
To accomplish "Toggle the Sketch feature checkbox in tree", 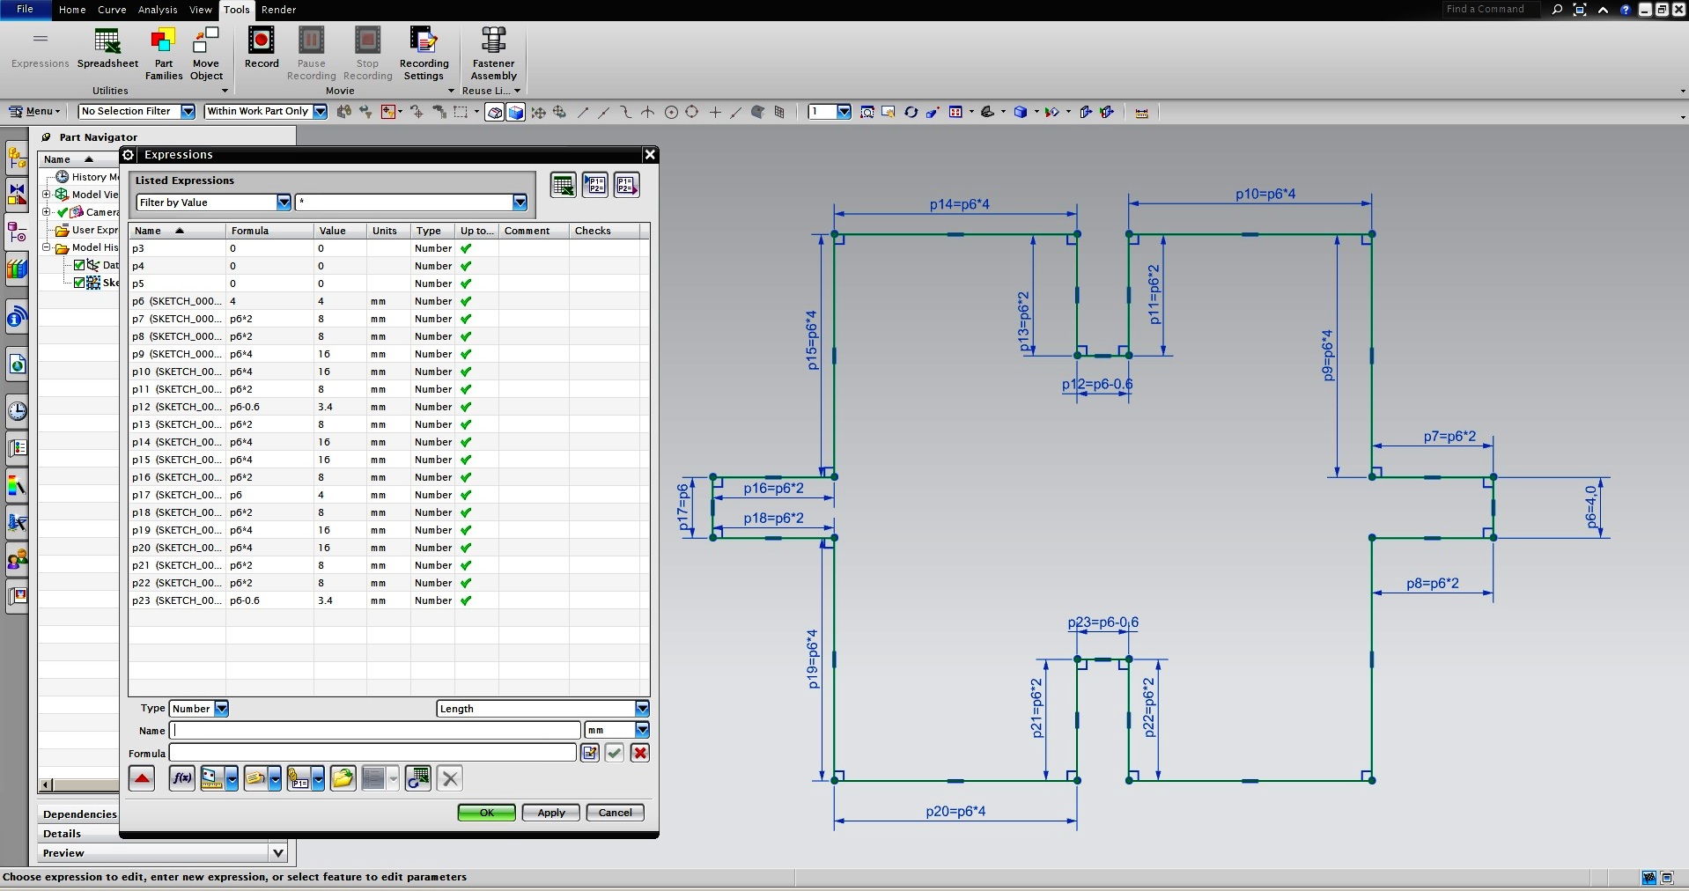I will pyautogui.click(x=79, y=283).
